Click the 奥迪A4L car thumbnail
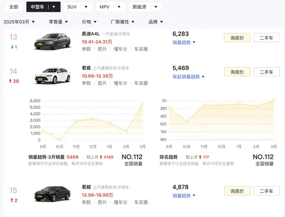The width and height of the screenshot is (285, 217). point(52,42)
